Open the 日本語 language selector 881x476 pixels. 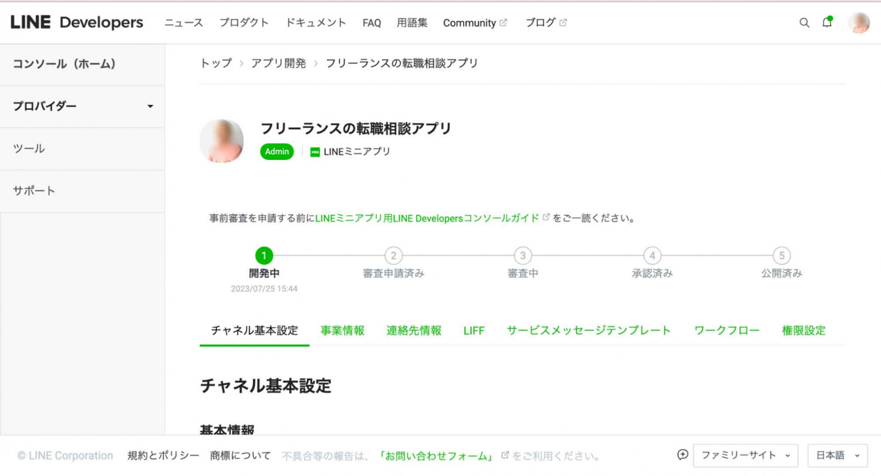(x=836, y=455)
